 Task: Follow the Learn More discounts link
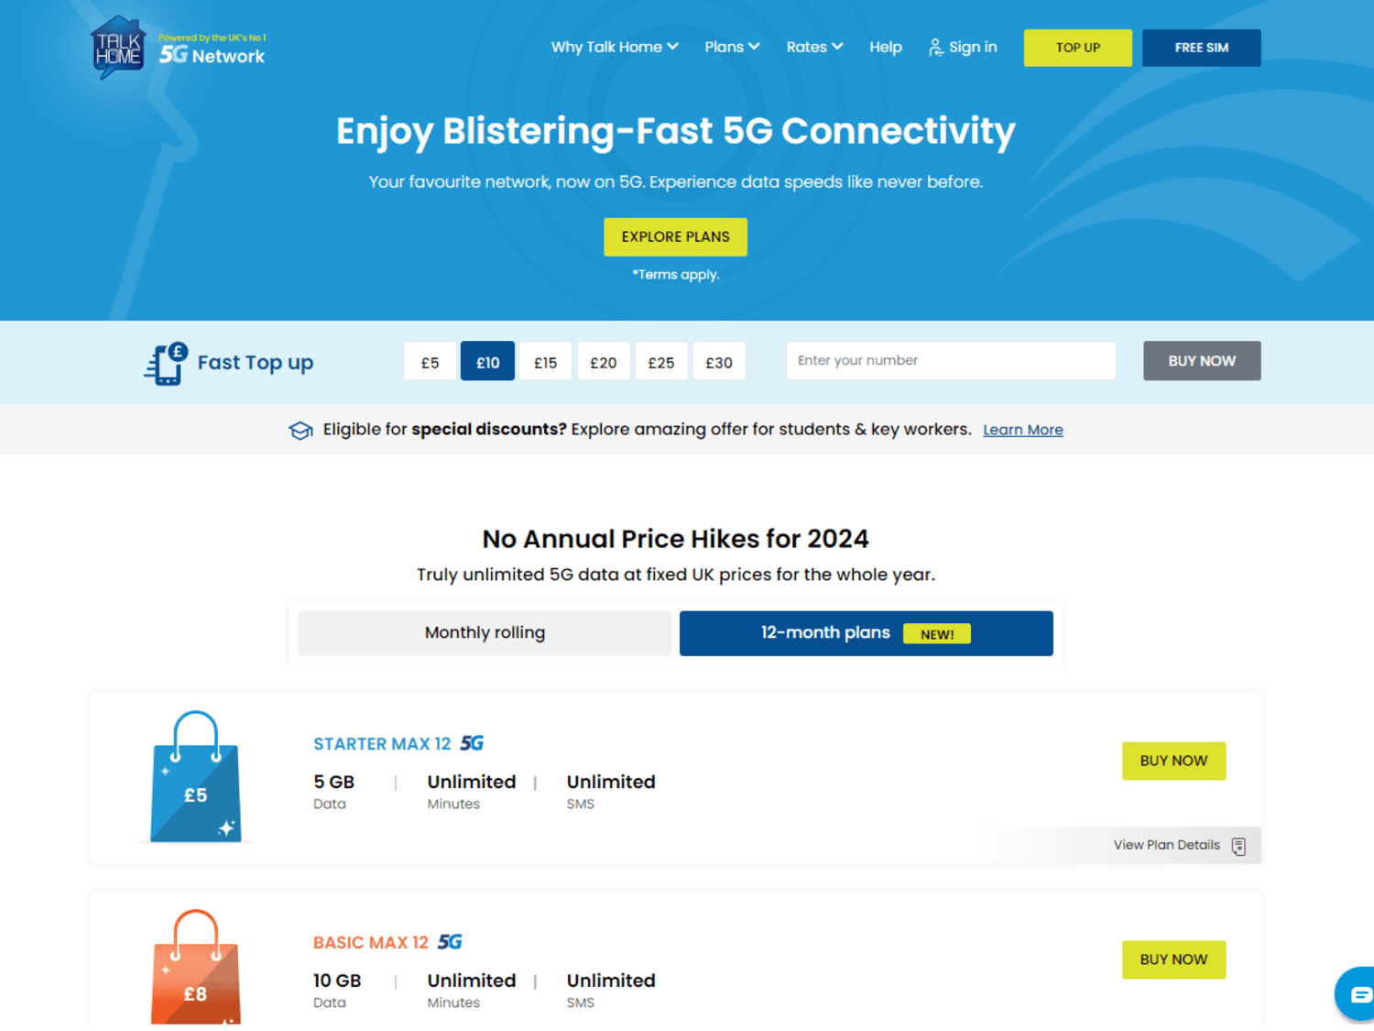pos(1023,430)
